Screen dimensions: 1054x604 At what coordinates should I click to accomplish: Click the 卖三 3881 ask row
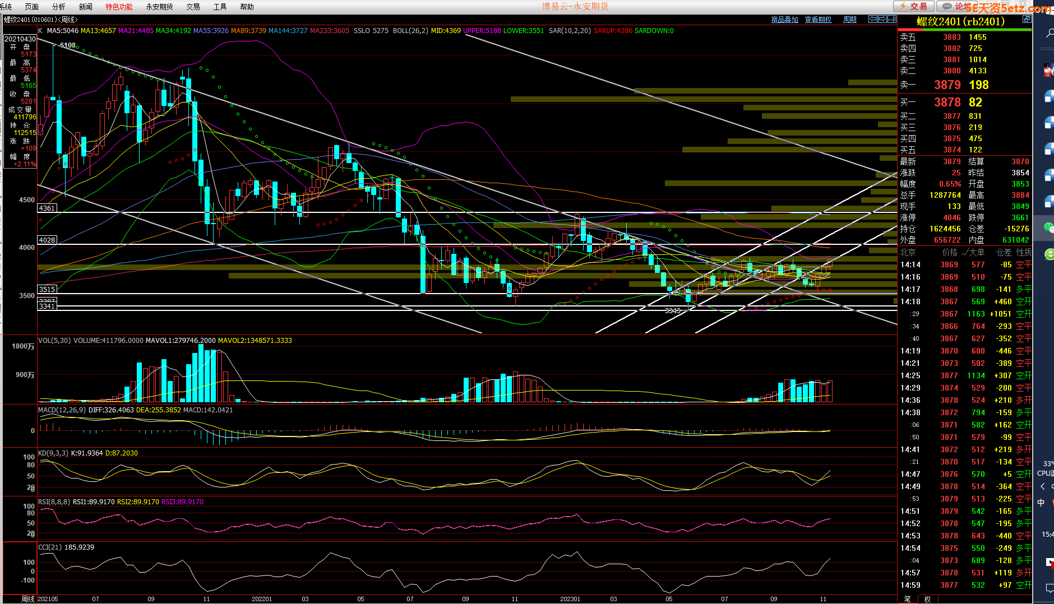tap(964, 59)
